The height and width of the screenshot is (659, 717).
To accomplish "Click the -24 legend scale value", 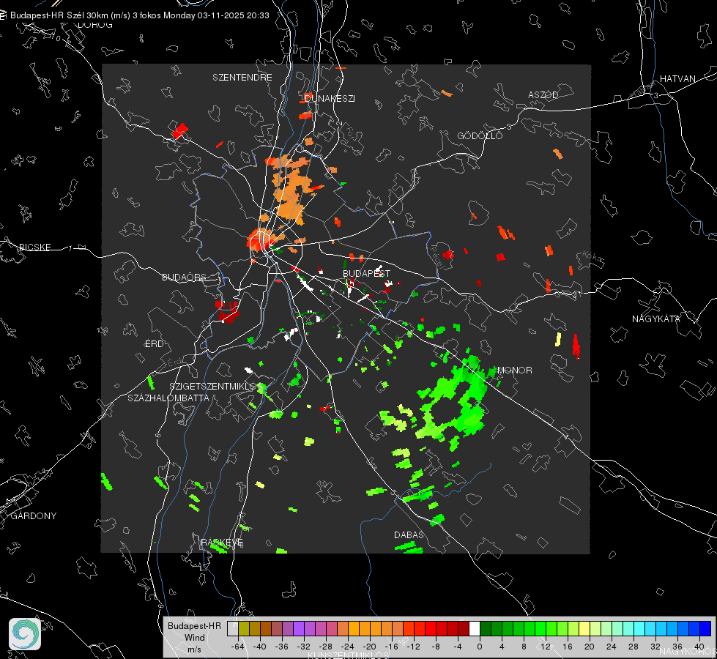I will 348,647.
